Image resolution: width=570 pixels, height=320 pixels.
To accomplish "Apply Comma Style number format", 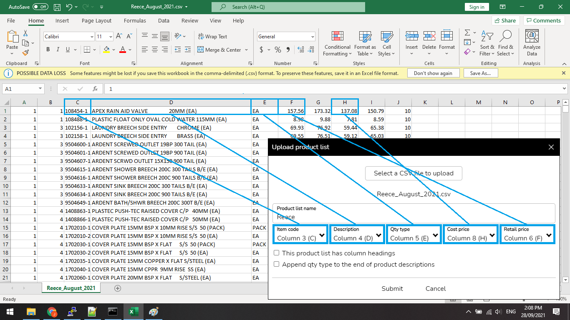I will 289,50.
